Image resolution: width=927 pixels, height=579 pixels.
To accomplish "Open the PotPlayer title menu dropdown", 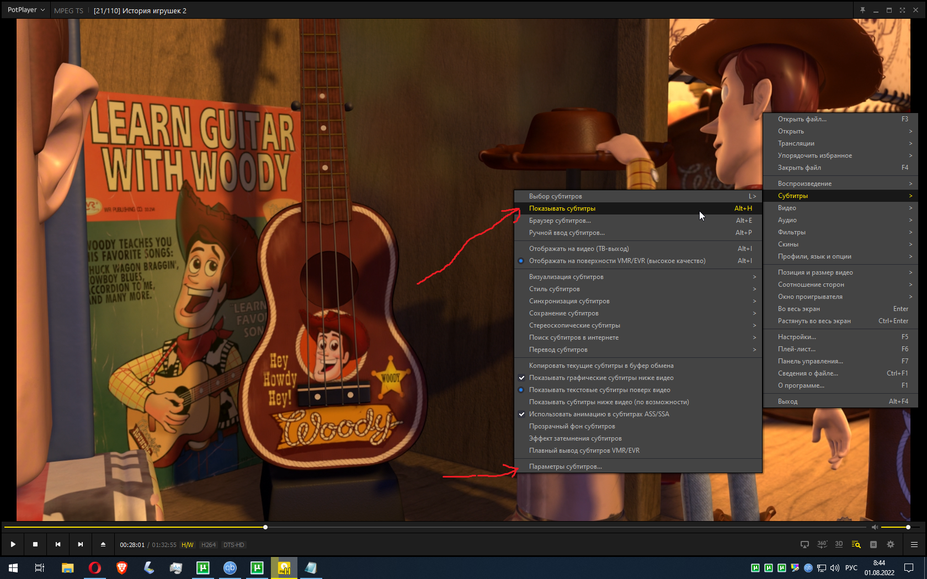I will click(26, 10).
